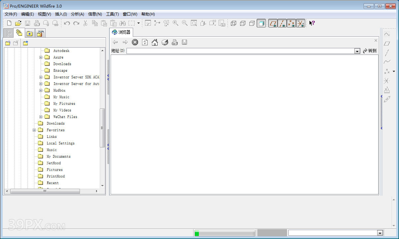Open the 分析(A) menu
399x239 pixels.
pos(78,14)
